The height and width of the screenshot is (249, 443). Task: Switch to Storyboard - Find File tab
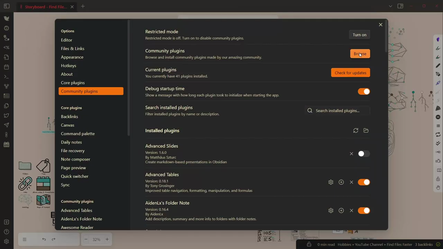[46, 7]
